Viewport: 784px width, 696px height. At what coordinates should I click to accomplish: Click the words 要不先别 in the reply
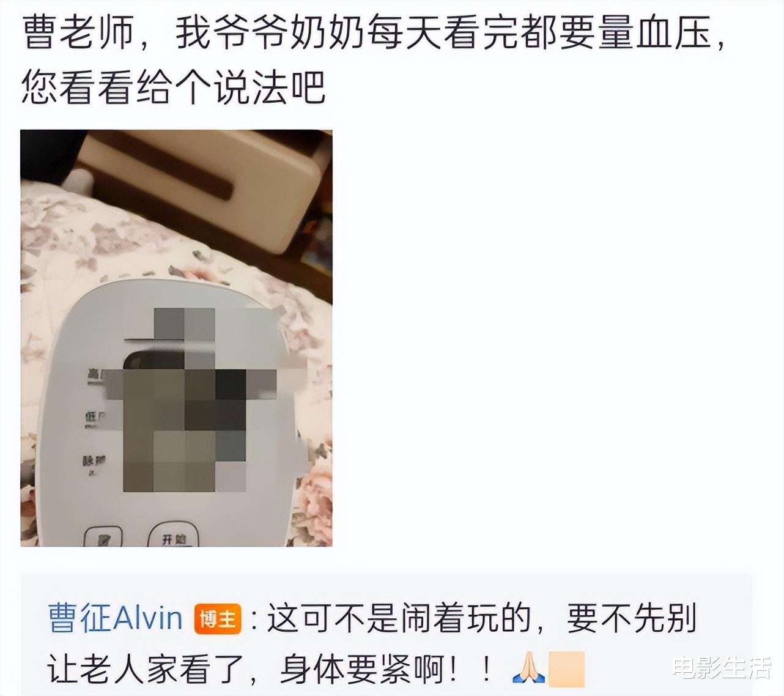tap(631, 618)
